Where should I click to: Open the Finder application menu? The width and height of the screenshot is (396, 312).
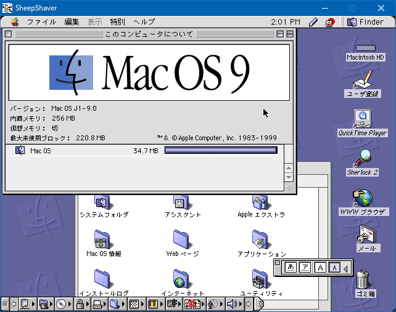(x=365, y=22)
